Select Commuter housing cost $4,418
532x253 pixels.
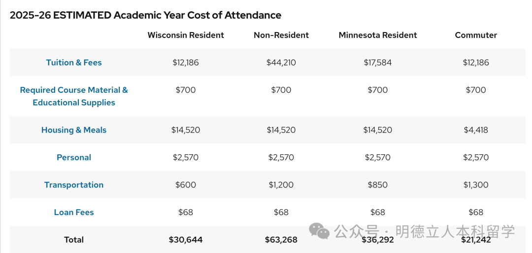click(x=476, y=130)
